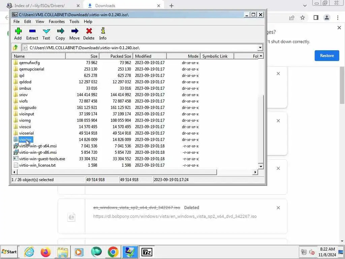This screenshot has width=345, height=259.
Task: Click the horizontal scrollbar left arrow
Action: tap(14, 172)
